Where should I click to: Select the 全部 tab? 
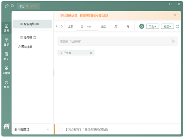71,26
